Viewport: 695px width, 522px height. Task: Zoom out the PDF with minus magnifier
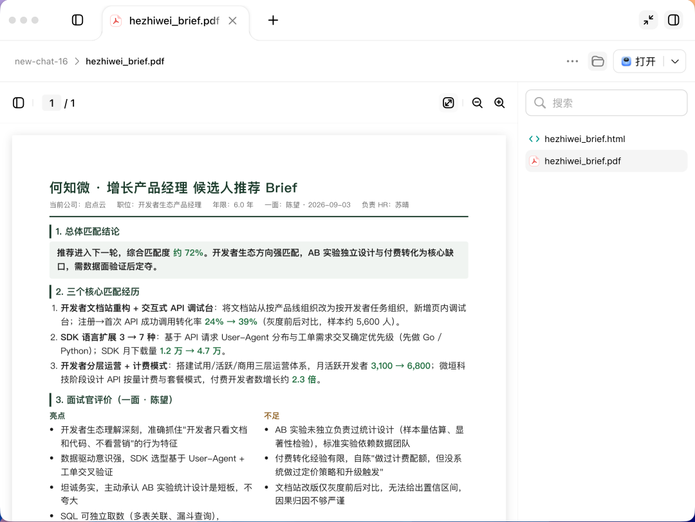[477, 103]
